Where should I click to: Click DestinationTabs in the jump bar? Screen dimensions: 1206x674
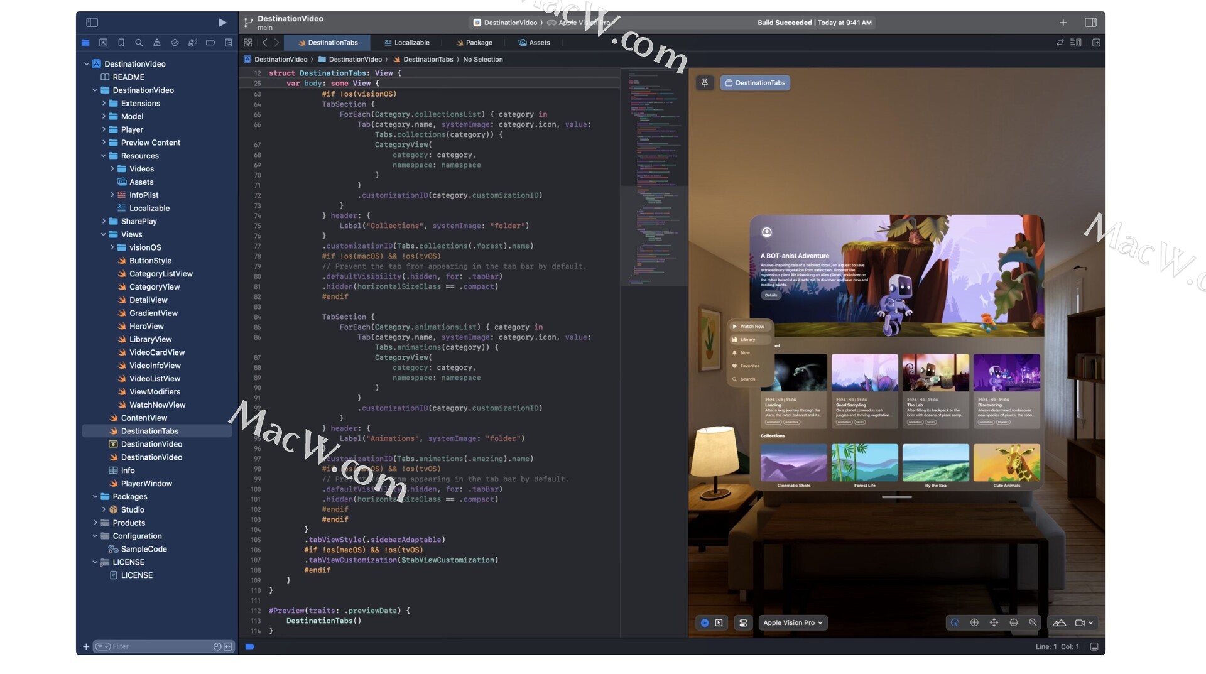[x=423, y=59]
